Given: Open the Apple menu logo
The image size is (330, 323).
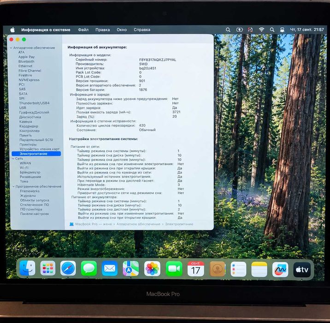Looking at the screenshot, I should point(12,30).
